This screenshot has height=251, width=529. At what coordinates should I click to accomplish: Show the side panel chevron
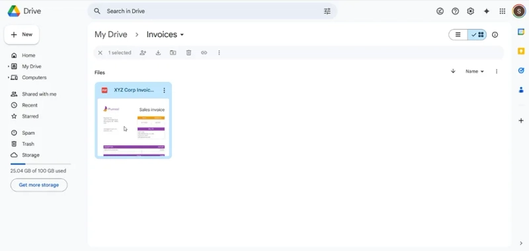coord(521,243)
